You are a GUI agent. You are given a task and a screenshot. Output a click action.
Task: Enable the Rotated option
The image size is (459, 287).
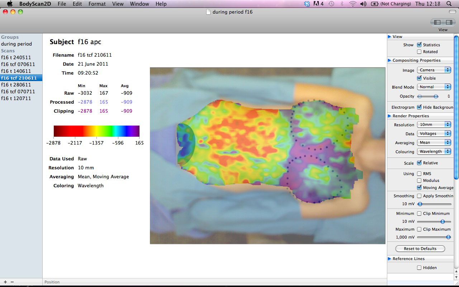tap(419, 51)
